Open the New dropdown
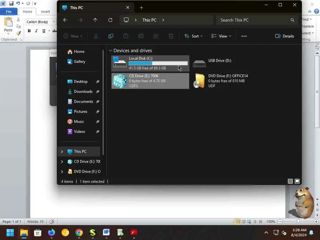 (x=73, y=36)
